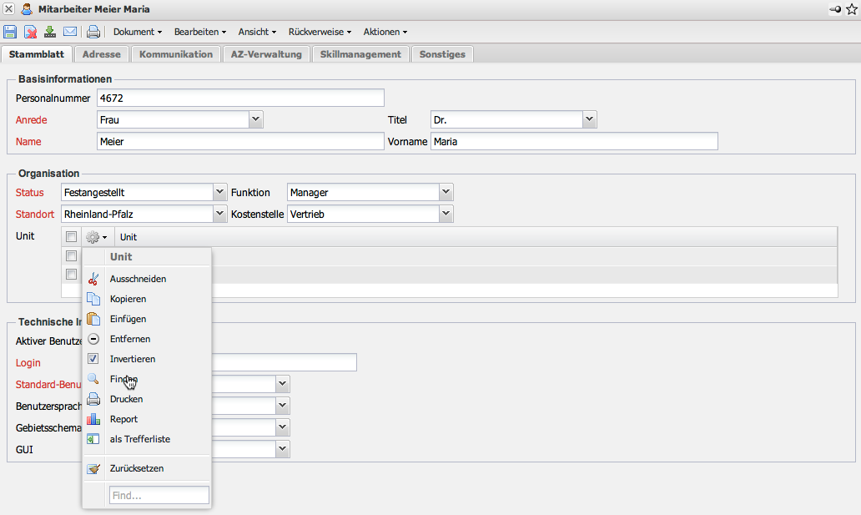Click the green download arrow toolbar icon

point(50,32)
